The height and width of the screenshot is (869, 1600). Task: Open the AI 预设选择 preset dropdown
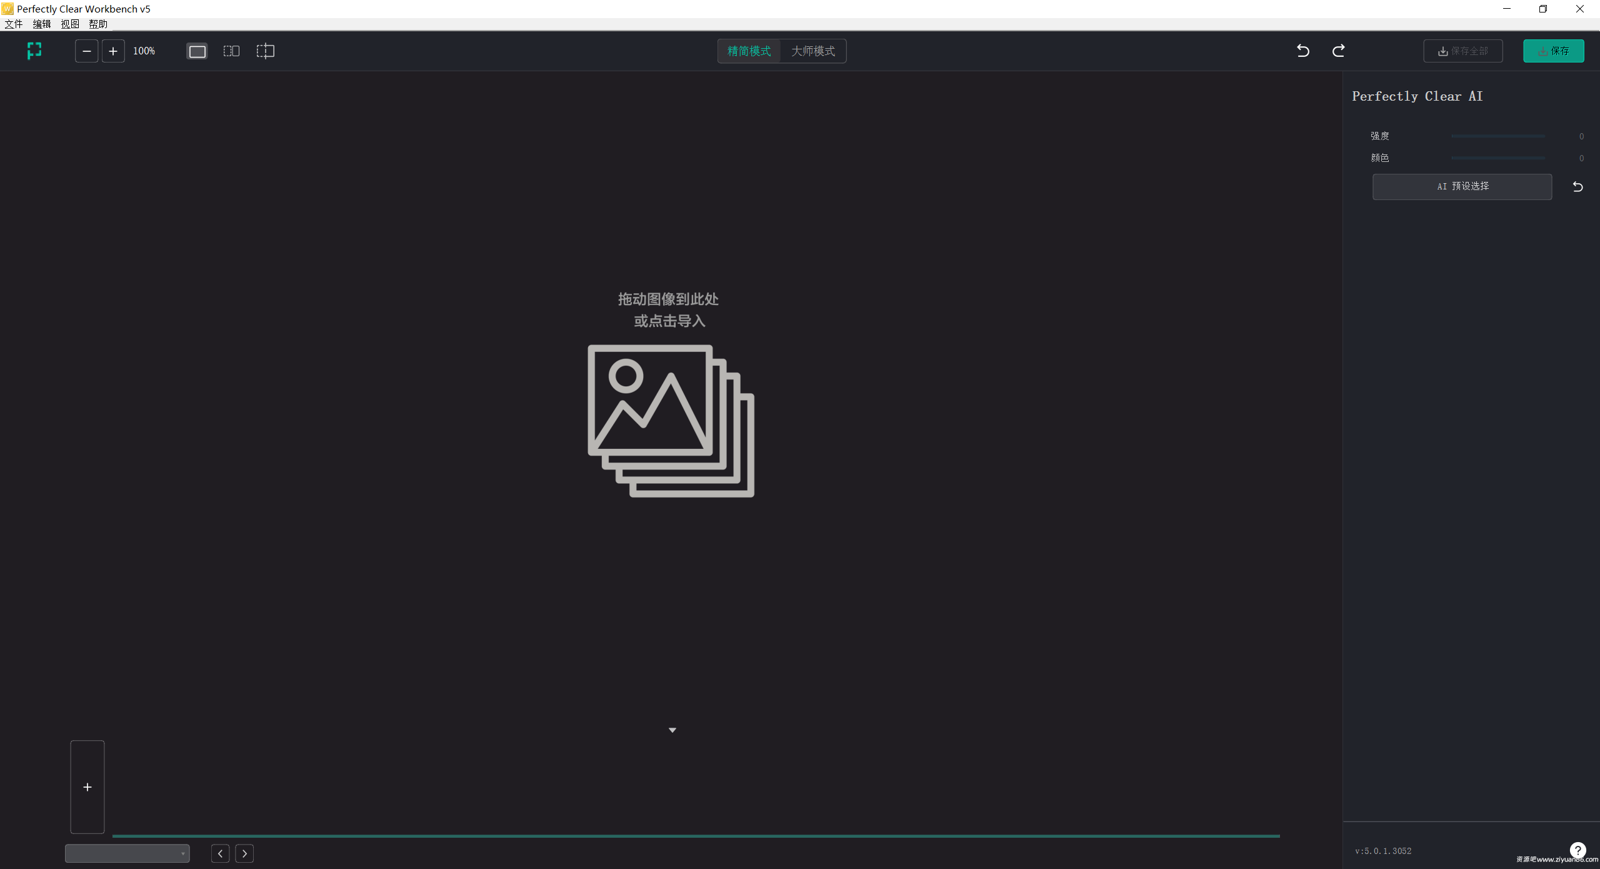(x=1462, y=186)
